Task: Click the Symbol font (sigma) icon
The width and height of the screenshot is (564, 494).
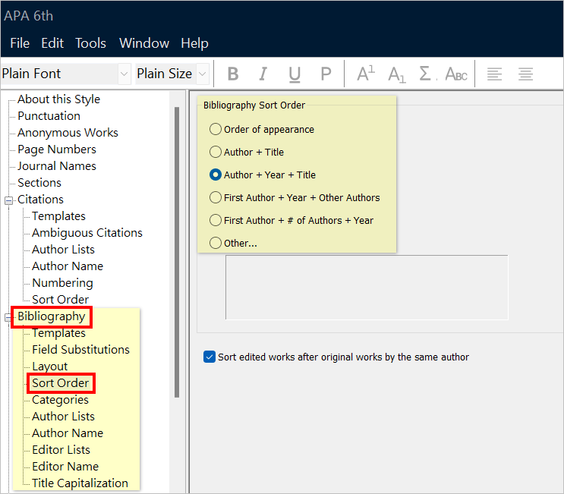Action: click(x=427, y=74)
